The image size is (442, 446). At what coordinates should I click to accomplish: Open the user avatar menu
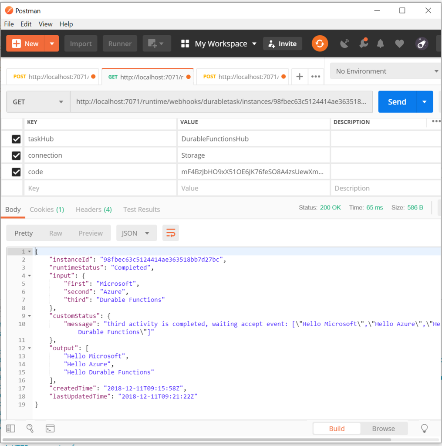422,44
